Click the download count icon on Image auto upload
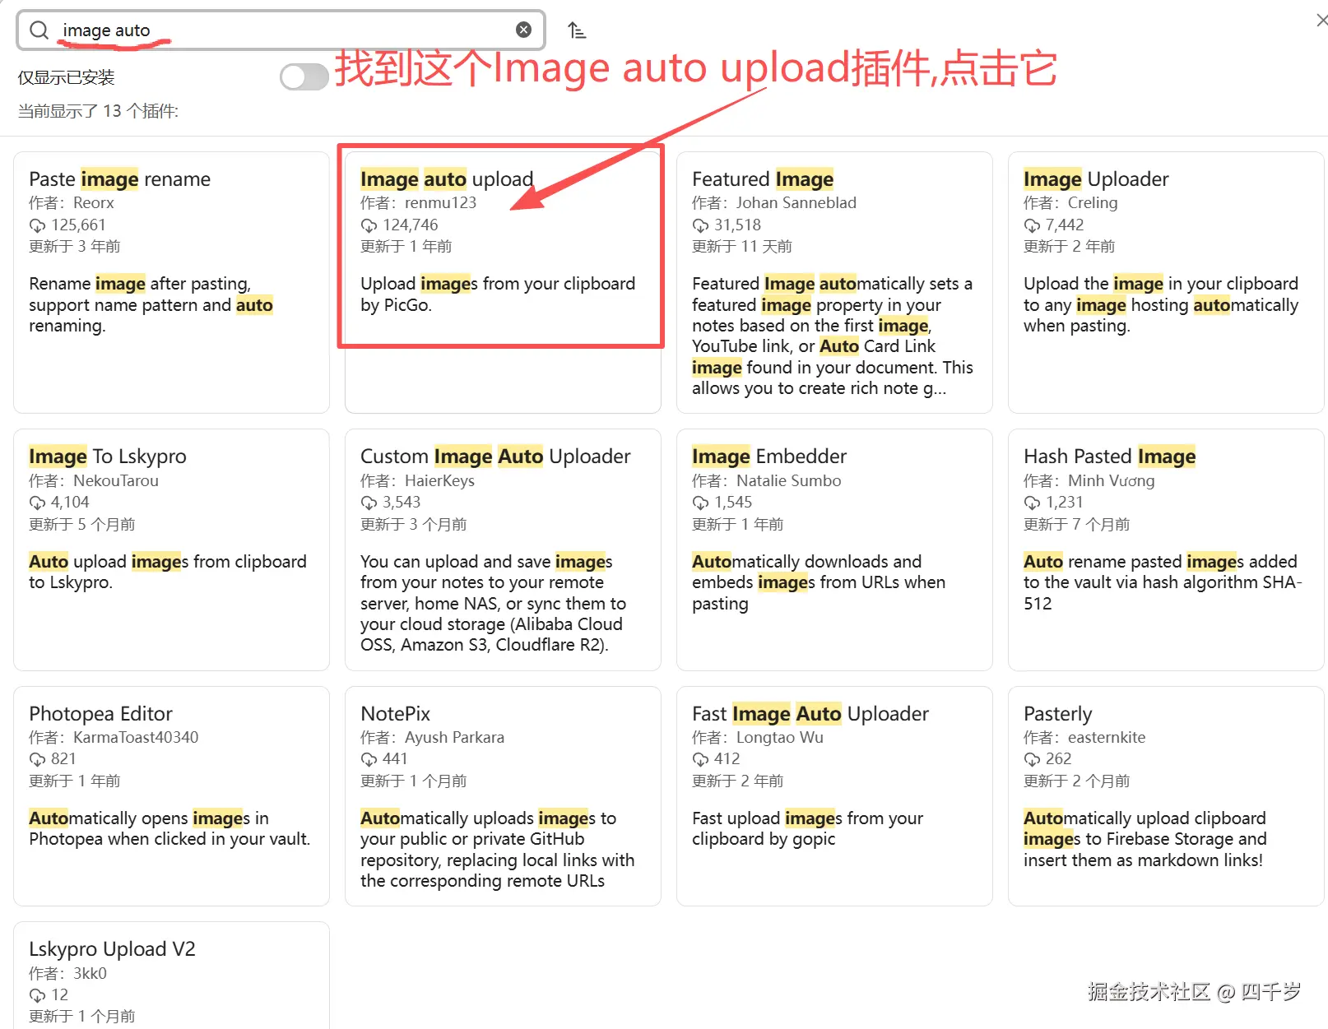This screenshot has height=1029, width=1328. [x=368, y=225]
